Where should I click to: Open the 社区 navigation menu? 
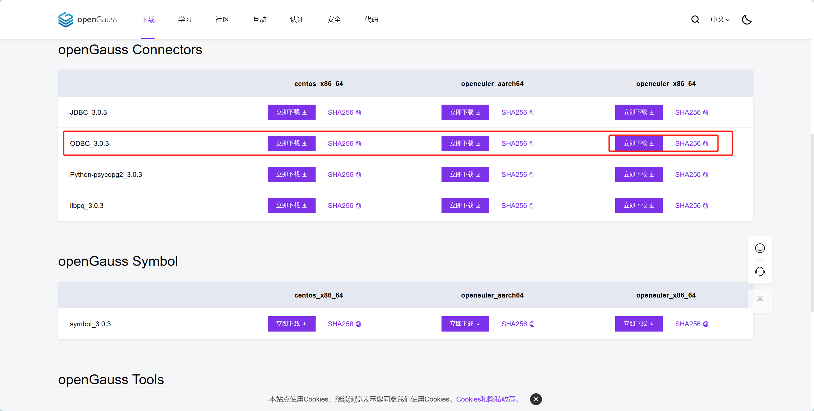pyautogui.click(x=222, y=20)
